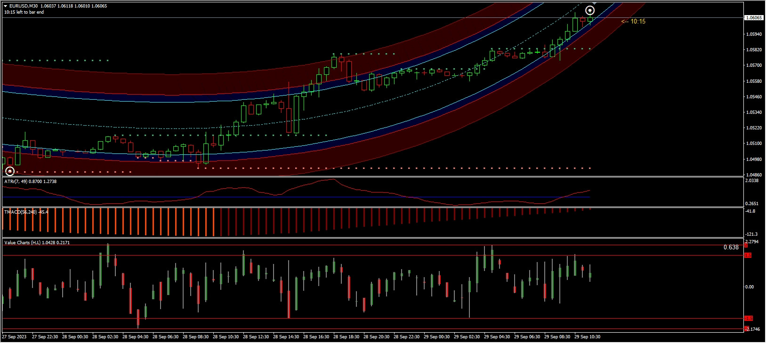Click the 28 Sep 06:30 time label
The image size is (766, 343).
pyautogui.click(x=166, y=337)
